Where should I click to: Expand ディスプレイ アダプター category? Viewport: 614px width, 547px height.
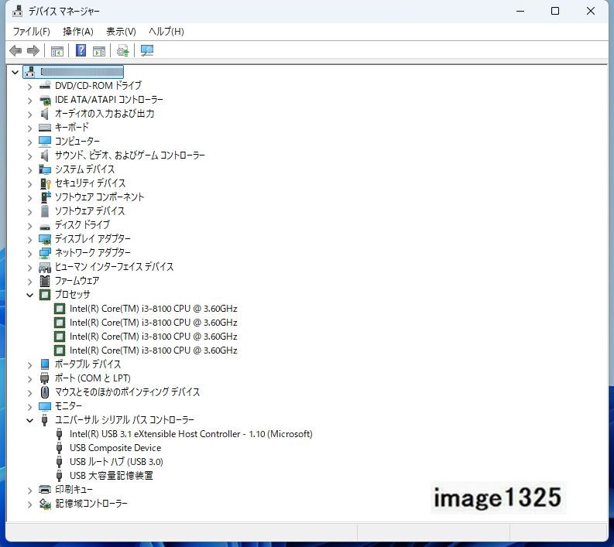point(29,240)
